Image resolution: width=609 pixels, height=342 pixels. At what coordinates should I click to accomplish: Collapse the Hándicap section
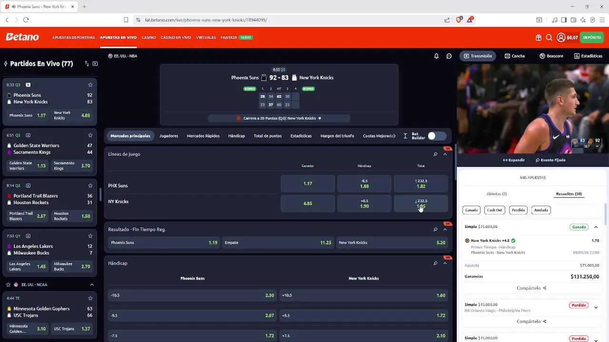(445, 263)
